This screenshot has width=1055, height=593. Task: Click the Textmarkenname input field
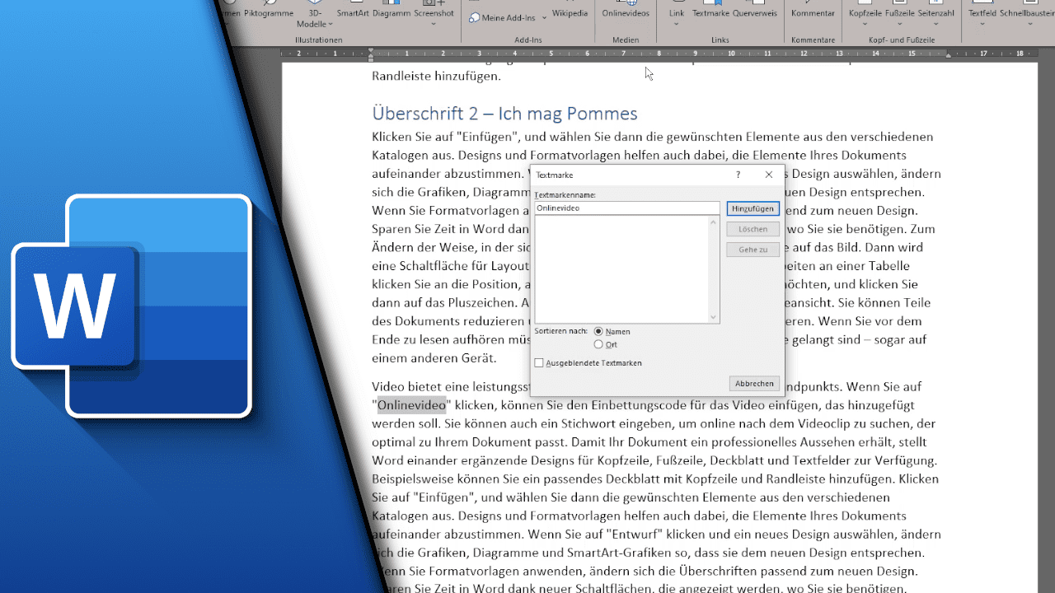click(x=626, y=208)
